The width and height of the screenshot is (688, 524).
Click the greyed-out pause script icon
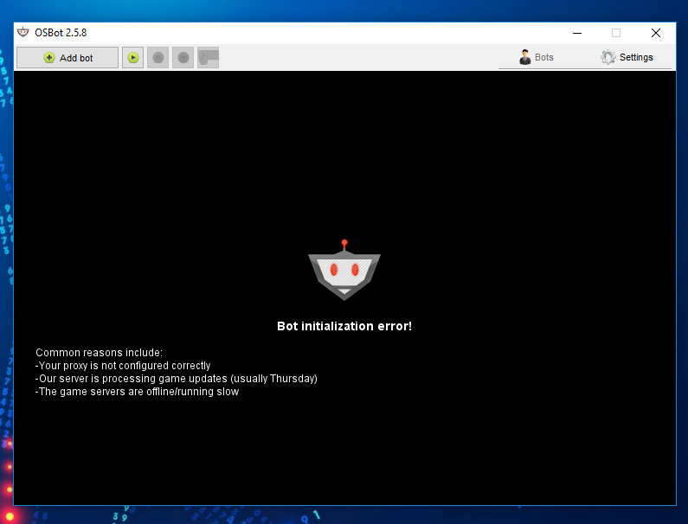(158, 58)
